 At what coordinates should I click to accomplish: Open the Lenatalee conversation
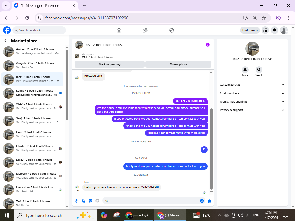coord(32,190)
